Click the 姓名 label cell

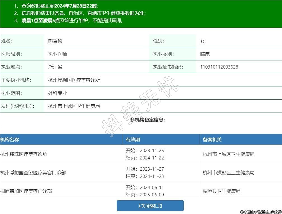pyautogui.click(x=7, y=41)
